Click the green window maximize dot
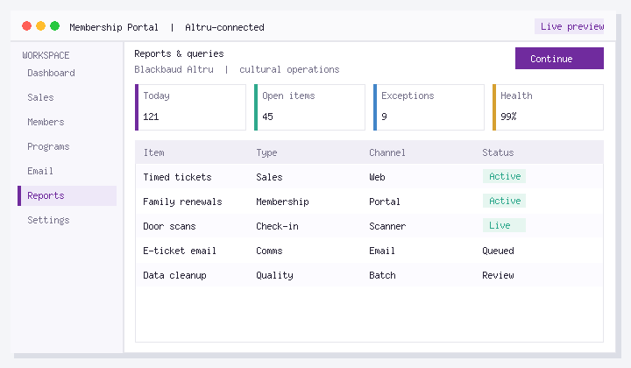Screen dimensions: 631x368 point(54,26)
